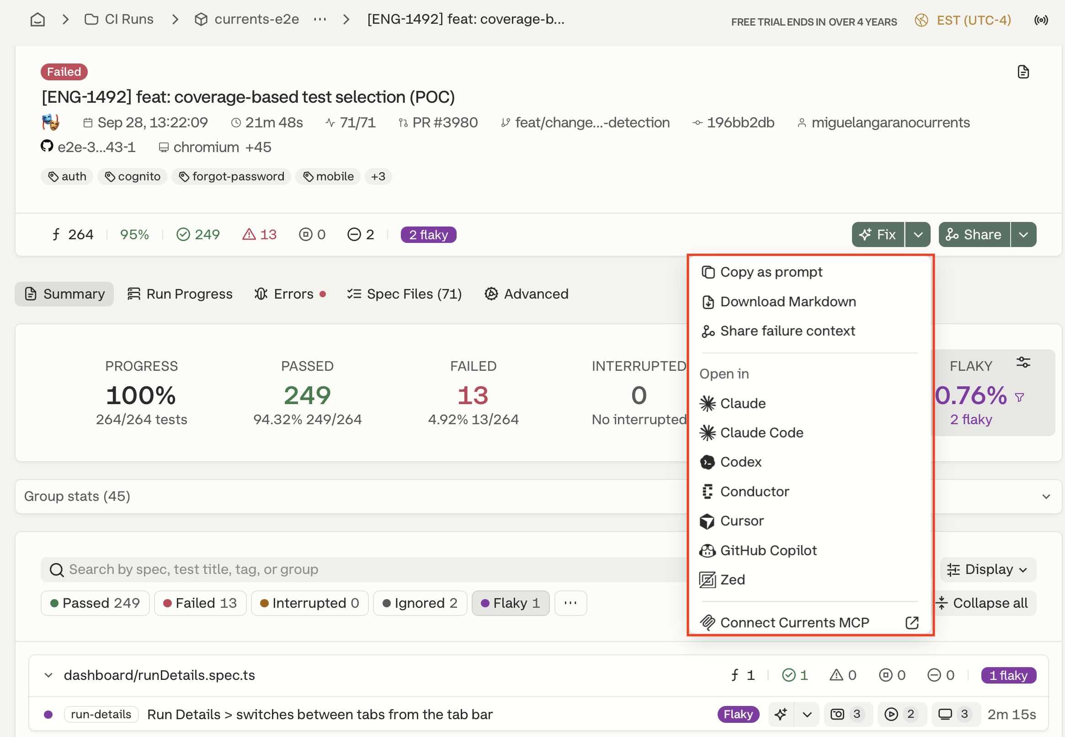This screenshot has width=1065, height=737.
Task: Open the FLAKY card settings sliders icon
Action: coord(1023,362)
